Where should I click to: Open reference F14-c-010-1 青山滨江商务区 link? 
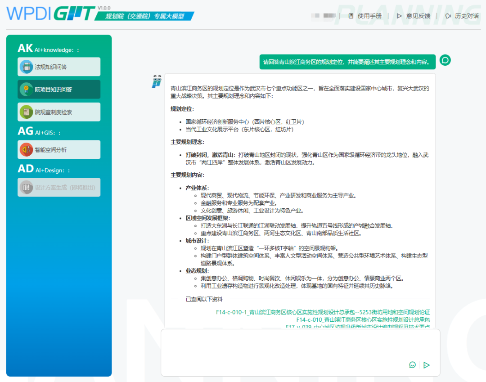323,312
